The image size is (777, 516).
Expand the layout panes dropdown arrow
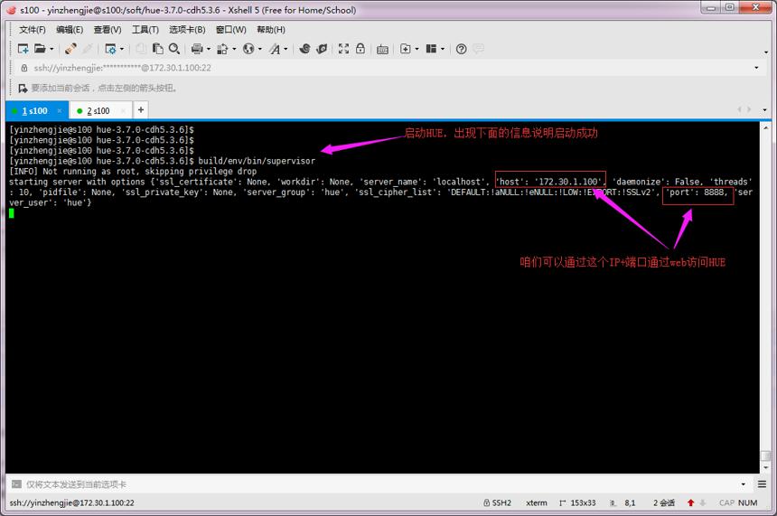click(x=443, y=49)
